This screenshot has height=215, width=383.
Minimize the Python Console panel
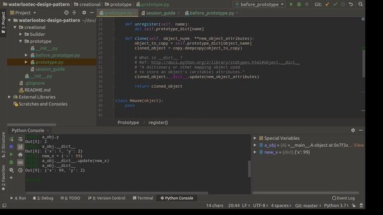coord(361,130)
